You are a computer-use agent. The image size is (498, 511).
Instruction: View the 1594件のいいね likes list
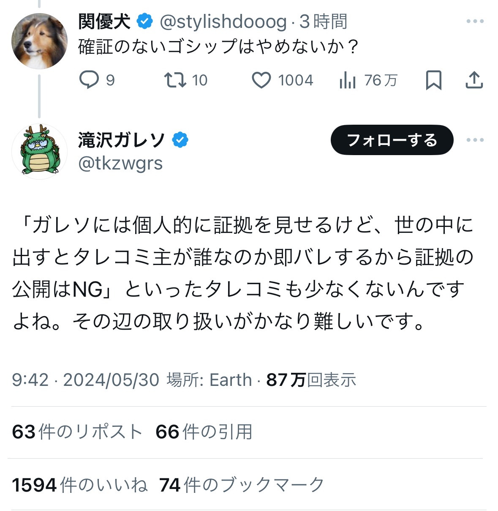[80, 485]
